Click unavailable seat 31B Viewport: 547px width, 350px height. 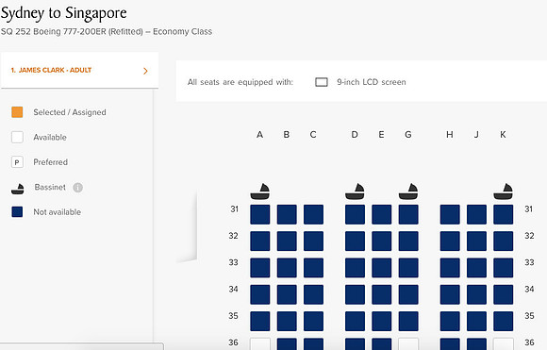287,214
